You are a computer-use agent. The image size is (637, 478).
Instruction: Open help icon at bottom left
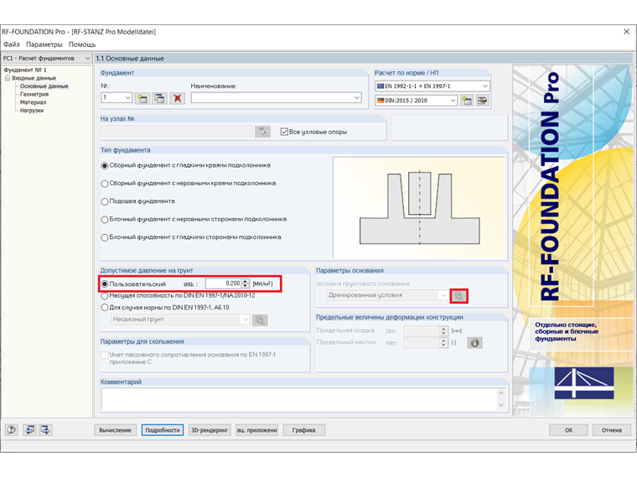click(12, 429)
